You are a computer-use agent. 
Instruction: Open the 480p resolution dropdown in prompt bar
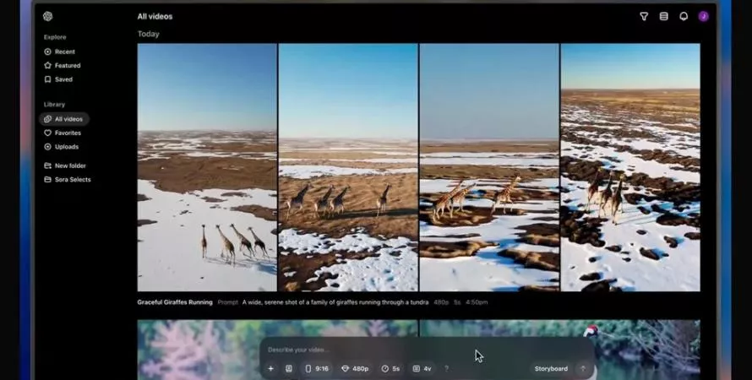pos(355,368)
